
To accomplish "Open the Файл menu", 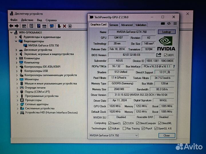I will pyautogui.click(x=14, y=20).
